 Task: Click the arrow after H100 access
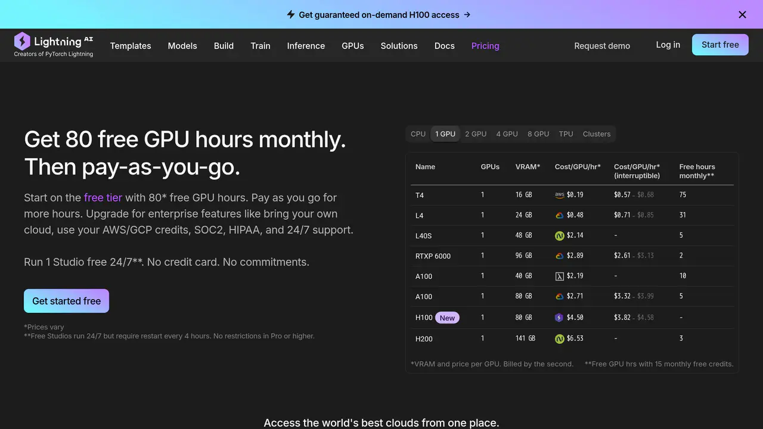click(467, 14)
